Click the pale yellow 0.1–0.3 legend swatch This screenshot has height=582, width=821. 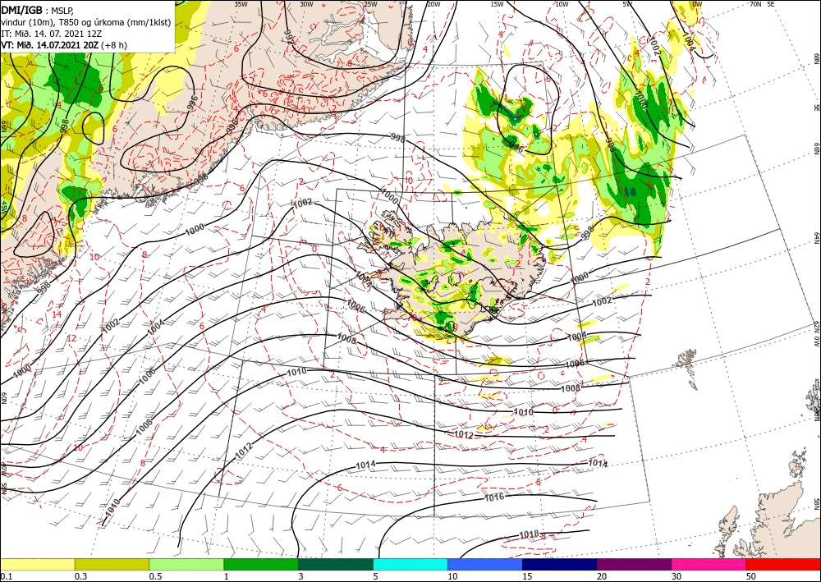coord(37,564)
